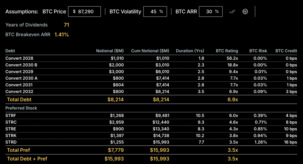Select the Convert 2028 debt row
The width and height of the screenshot is (303, 164).
[19, 58]
